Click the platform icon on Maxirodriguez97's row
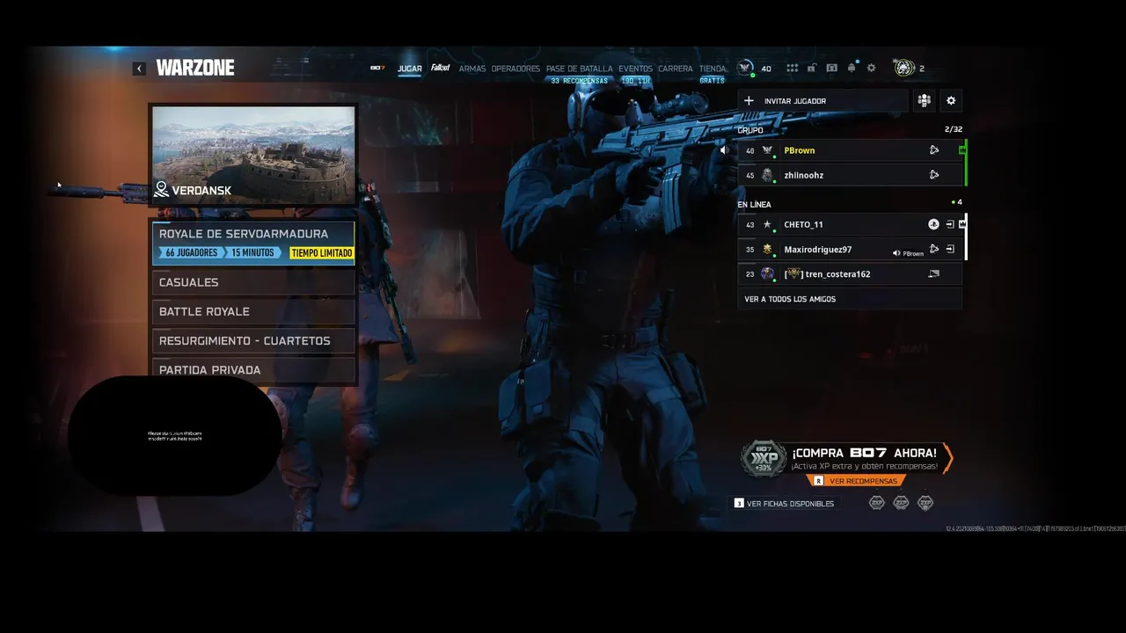1126x633 pixels. pyautogui.click(x=934, y=249)
